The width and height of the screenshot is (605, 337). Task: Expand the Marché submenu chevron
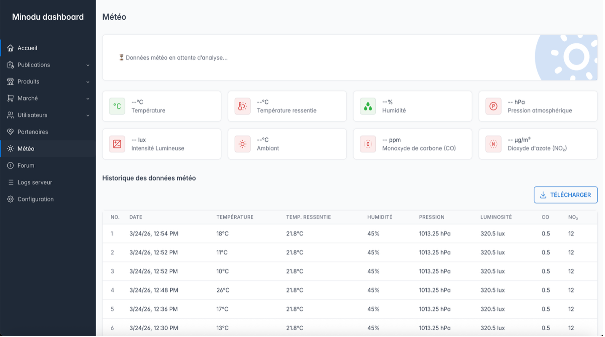pos(88,99)
